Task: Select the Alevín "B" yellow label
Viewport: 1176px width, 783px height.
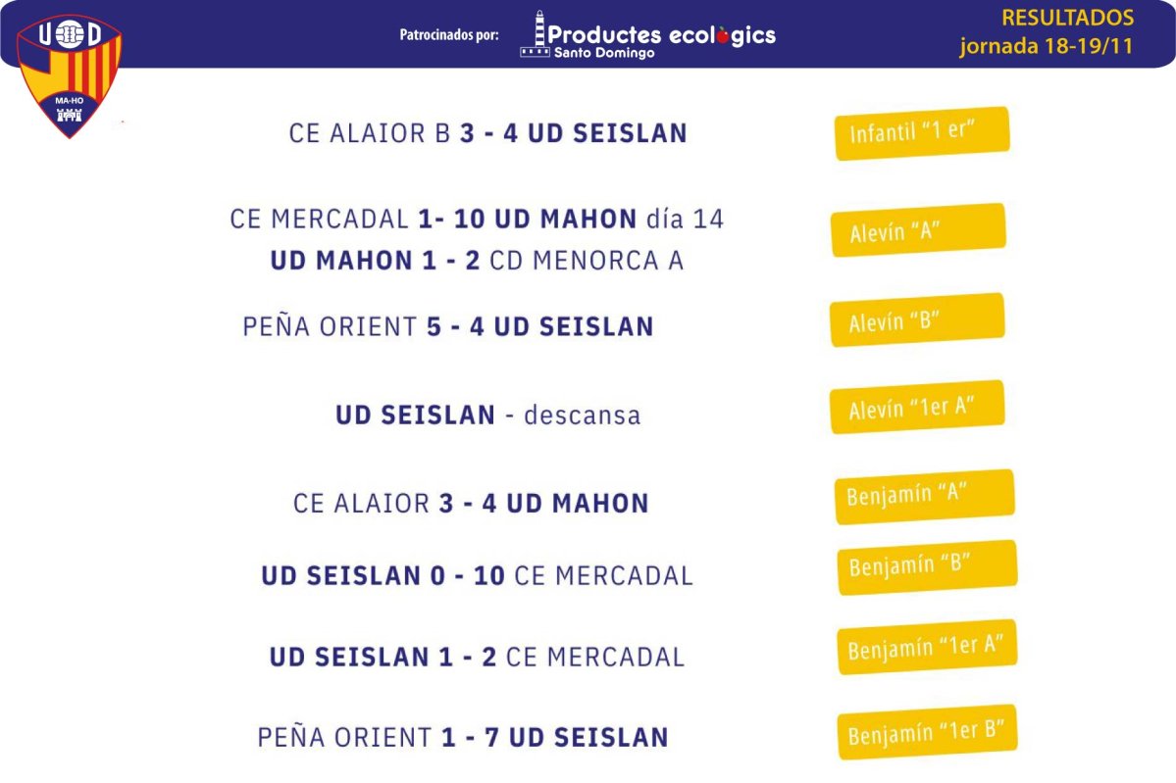Action: (917, 319)
